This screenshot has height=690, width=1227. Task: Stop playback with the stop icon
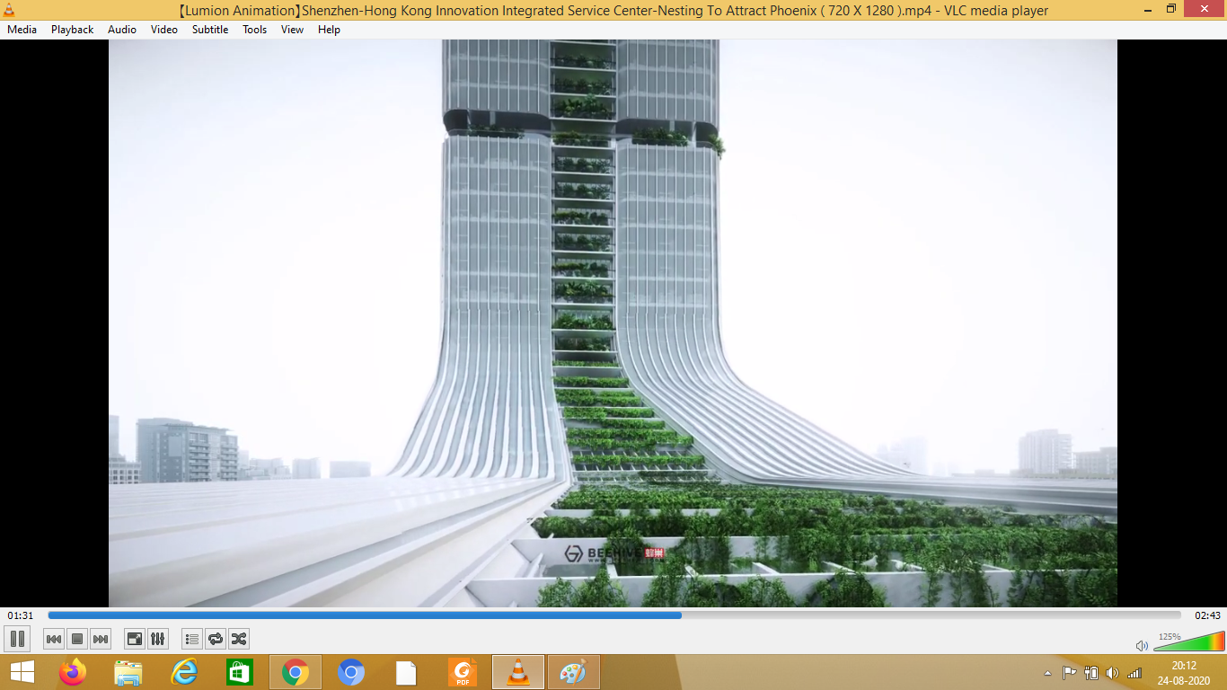click(76, 639)
